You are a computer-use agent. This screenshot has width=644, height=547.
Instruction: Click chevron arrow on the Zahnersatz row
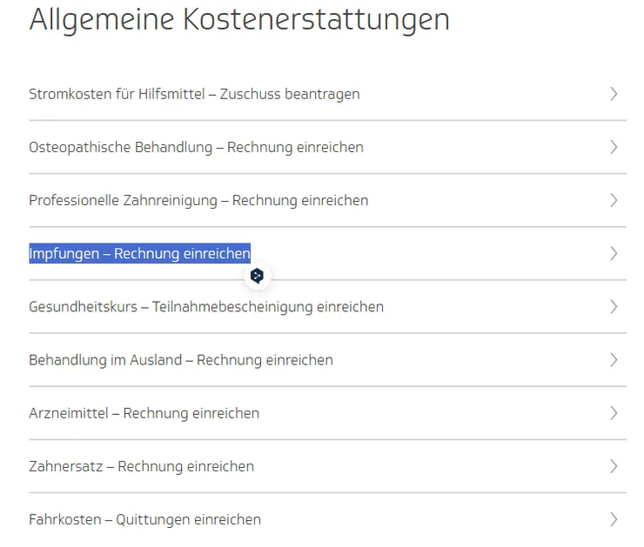614,466
